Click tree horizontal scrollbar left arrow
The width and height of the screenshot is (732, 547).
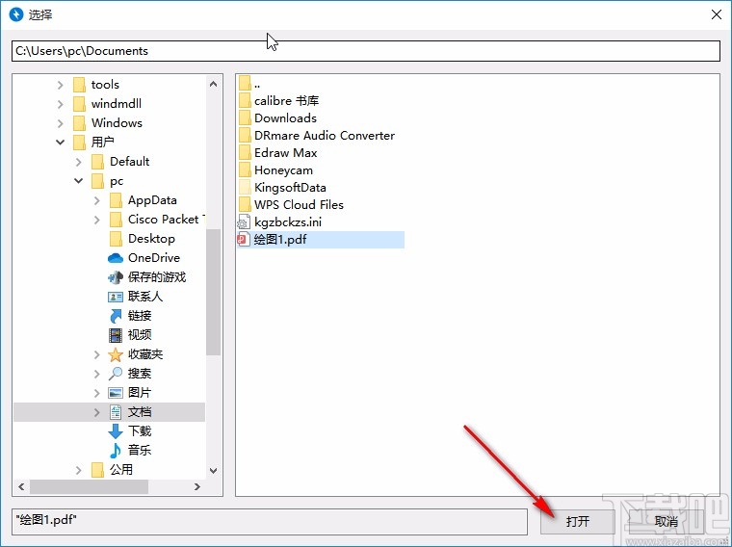pyautogui.click(x=21, y=486)
